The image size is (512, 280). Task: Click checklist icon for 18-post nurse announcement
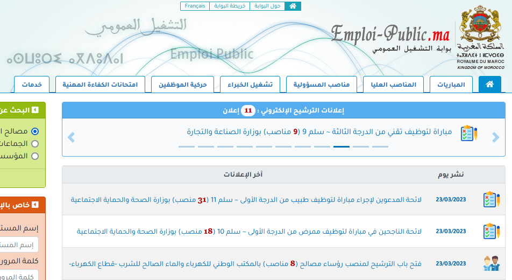pyautogui.click(x=492, y=231)
